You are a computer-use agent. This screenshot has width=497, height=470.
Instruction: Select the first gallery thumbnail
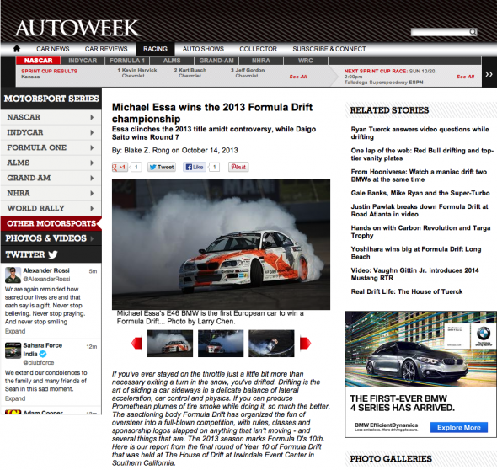170,344
